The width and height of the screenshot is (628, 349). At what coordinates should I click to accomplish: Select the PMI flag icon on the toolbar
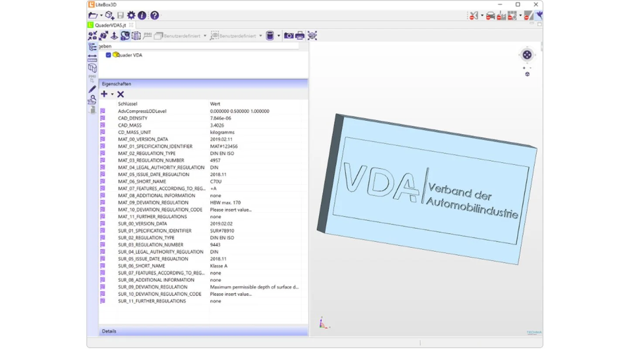[147, 36]
